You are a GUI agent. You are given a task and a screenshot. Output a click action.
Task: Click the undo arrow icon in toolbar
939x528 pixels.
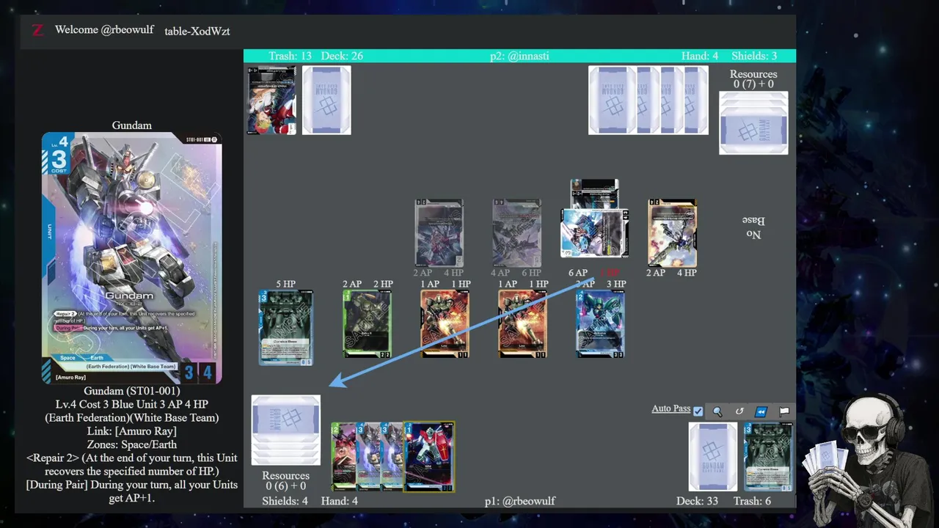(739, 411)
